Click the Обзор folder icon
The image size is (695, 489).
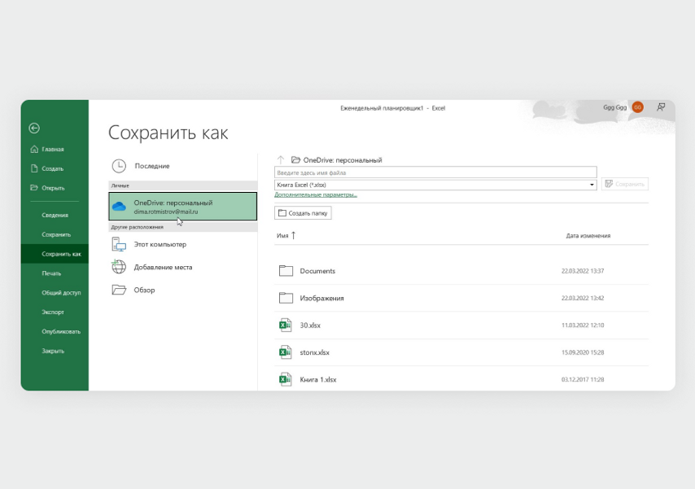point(119,290)
